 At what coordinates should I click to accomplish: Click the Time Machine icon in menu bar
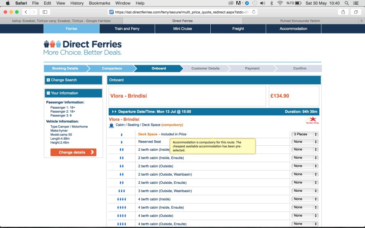(x=255, y=3)
